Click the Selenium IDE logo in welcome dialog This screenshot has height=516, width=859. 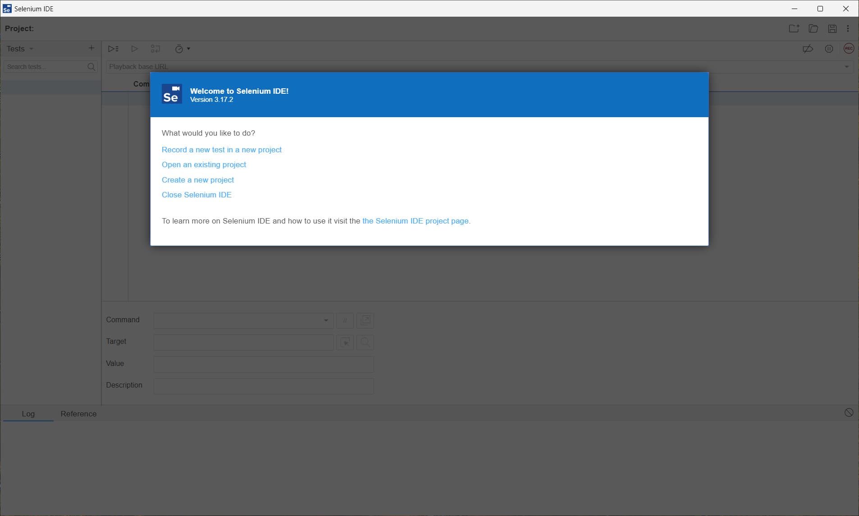(x=172, y=94)
